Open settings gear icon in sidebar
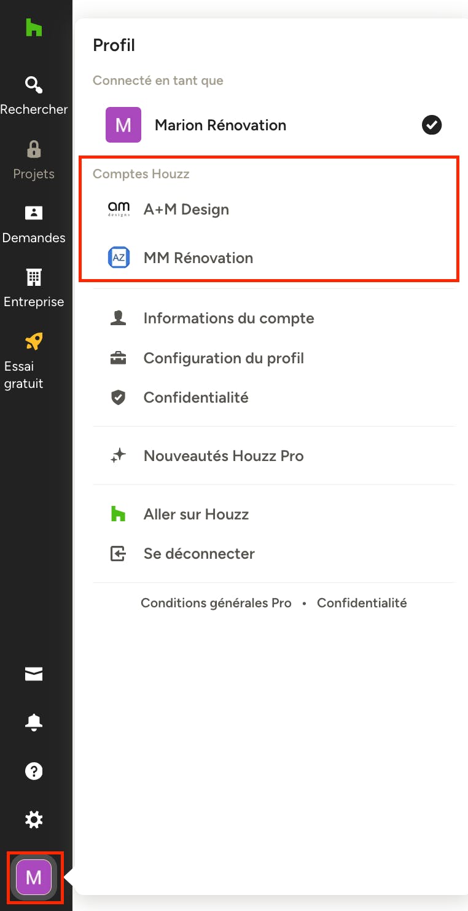Screen dimensions: 468x911 34,819
